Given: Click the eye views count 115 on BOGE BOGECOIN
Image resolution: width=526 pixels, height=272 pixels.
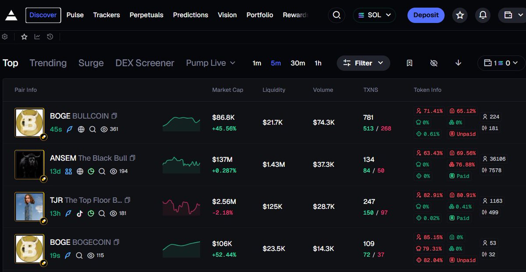Looking at the screenshot, I should 96,255.
